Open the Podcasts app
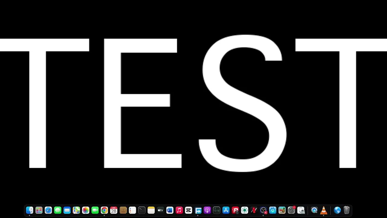Image resolution: width=387 pixels, height=218 pixels. (207, 210)
